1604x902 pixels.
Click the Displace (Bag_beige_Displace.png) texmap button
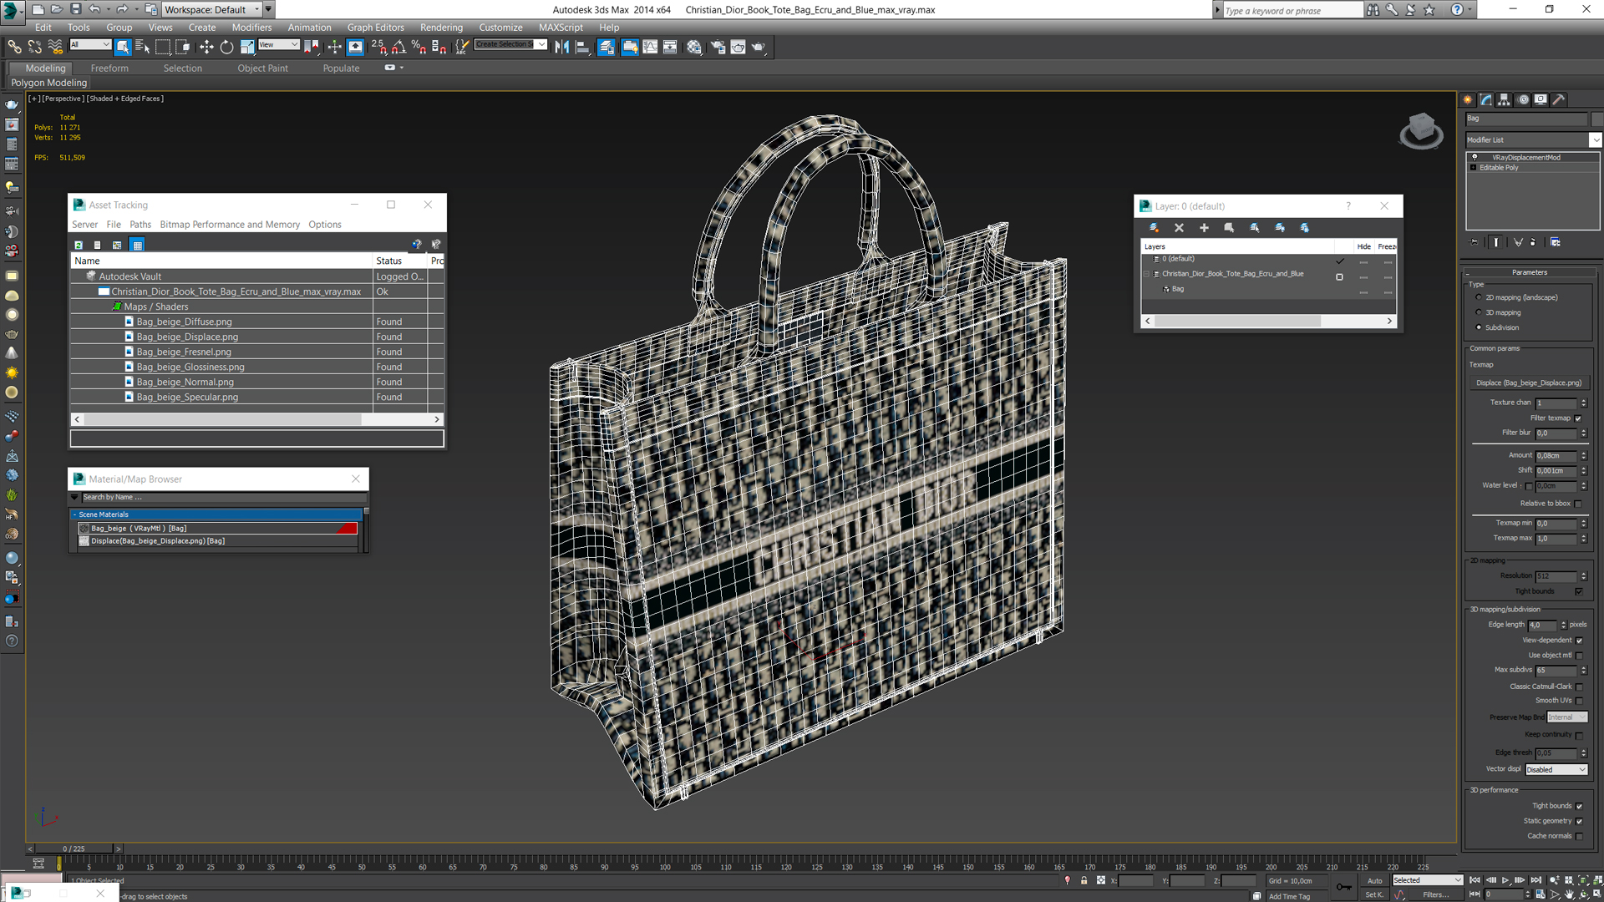click(1529, 383)
